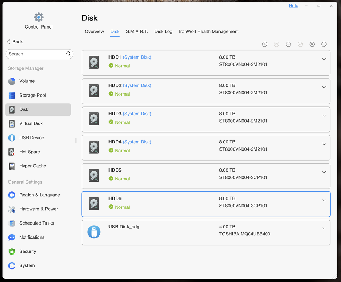This screenshot has width=341, height=282.
Task: Click the play/start icon in disk toolbar
Action: point(265,44)
